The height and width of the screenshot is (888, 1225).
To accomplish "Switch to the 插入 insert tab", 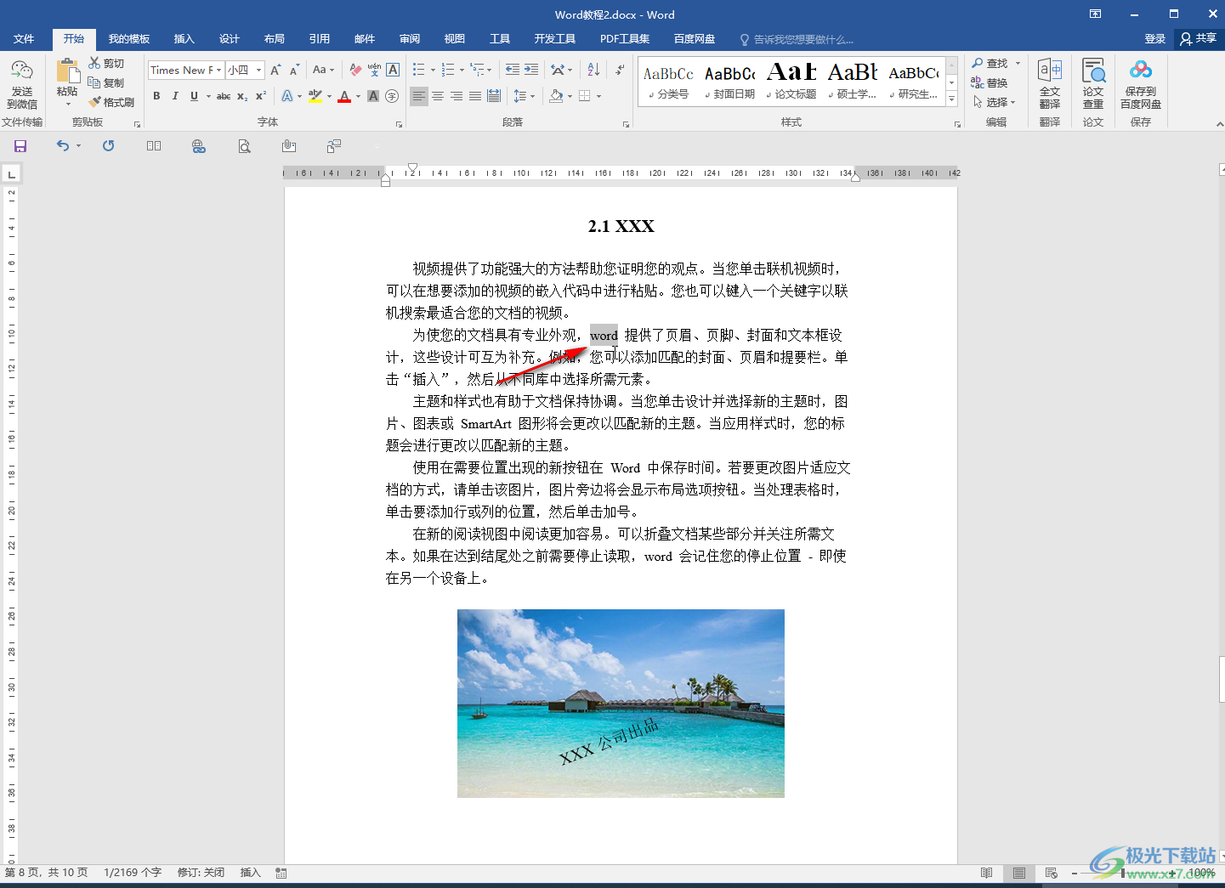I will click(x=184, y=39).
